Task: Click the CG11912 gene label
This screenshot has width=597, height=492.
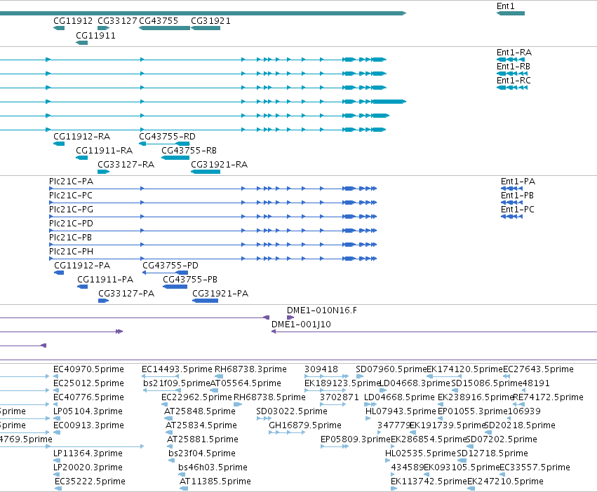Action: coord(73,21)
